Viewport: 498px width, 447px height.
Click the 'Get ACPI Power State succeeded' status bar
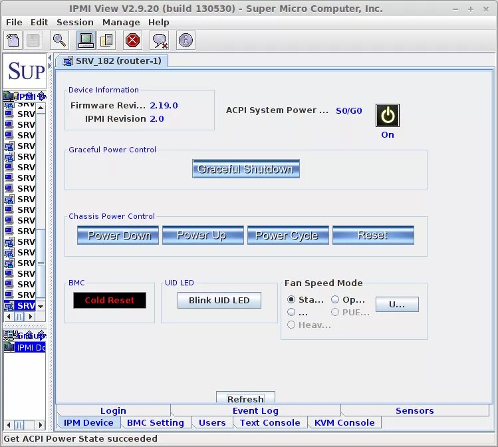click(x=249, y=438)
